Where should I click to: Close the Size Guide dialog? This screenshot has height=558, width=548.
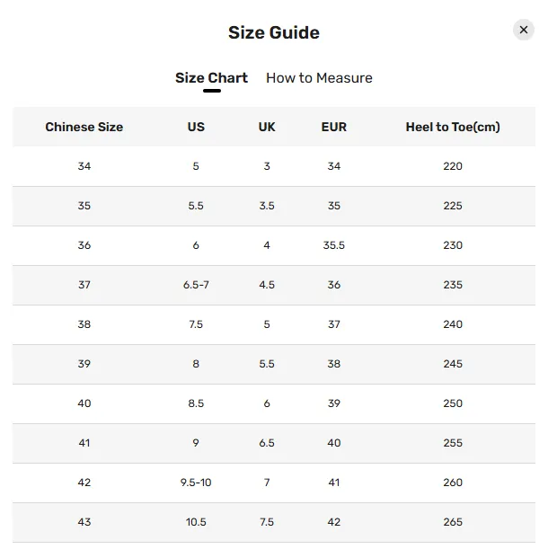click(x=523, y=30)
